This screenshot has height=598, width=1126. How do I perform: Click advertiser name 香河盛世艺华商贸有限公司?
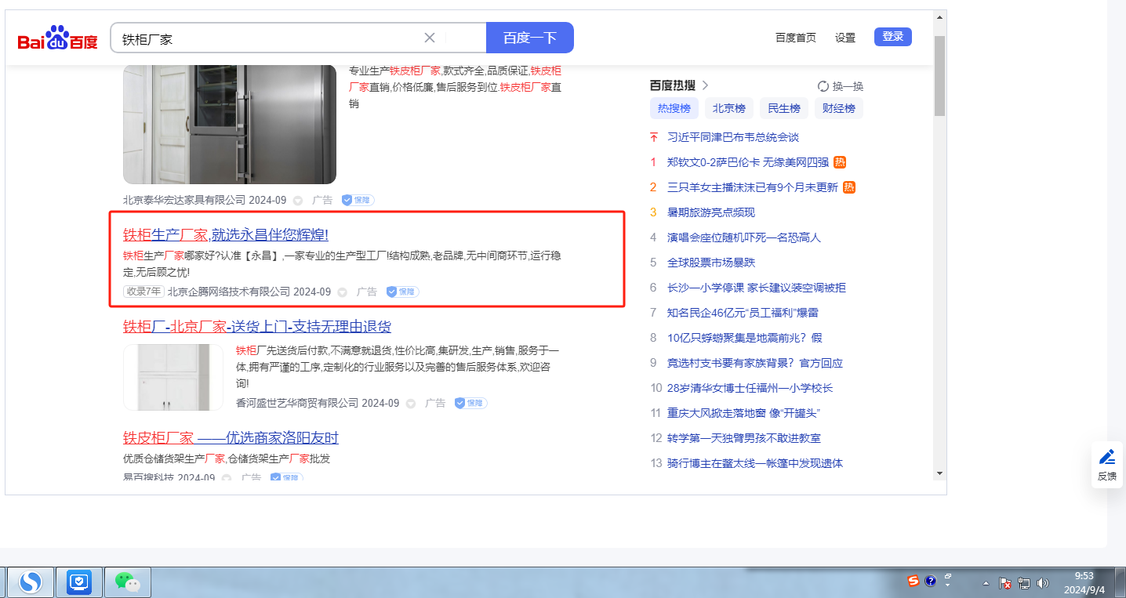pyautogui.click(x=297, y=403)
